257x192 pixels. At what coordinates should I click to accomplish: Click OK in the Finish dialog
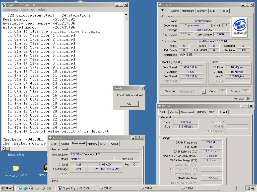(x=129, y=104)
